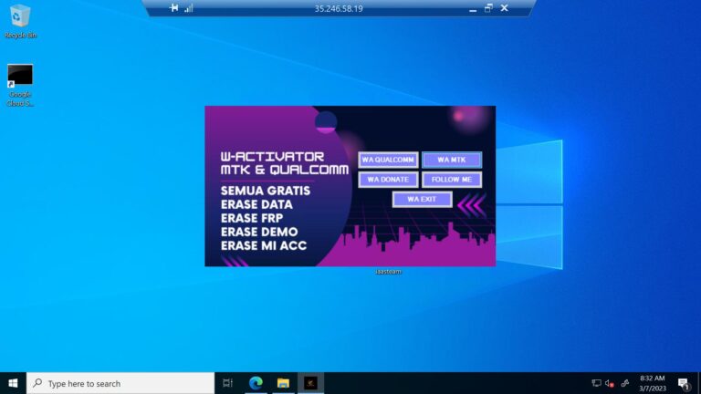
Task: Click the 'aasteam' label under the window
Action: coord(388,272)
